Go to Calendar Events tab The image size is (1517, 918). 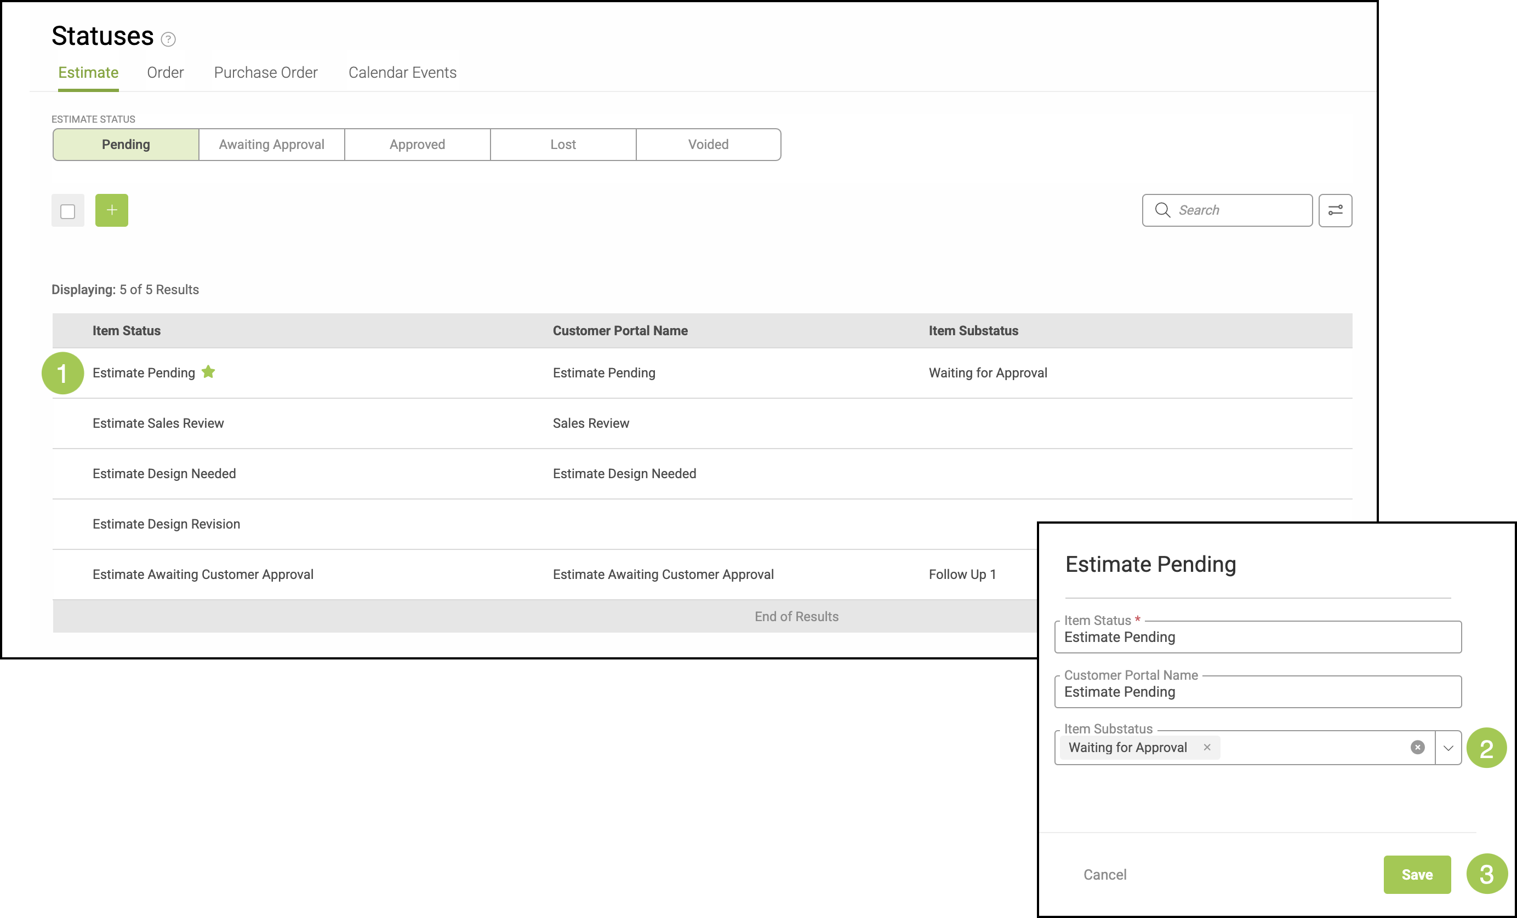[x=402, y=73]
